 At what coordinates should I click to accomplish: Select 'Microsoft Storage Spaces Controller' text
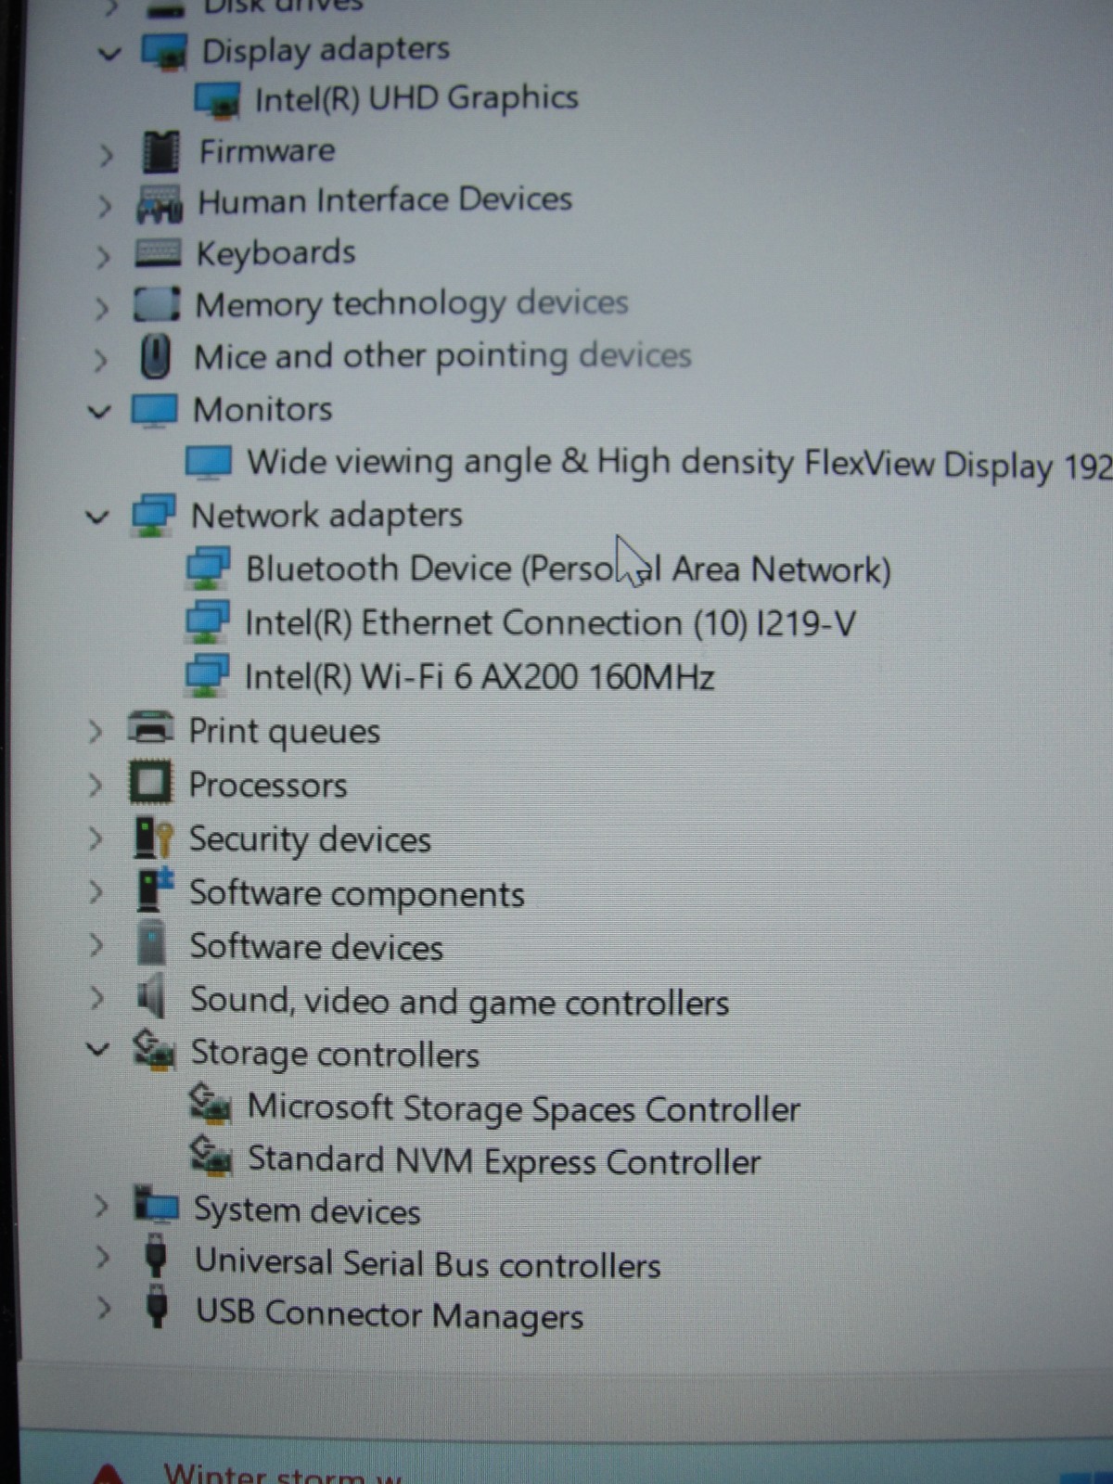[x=523, y=1108]
